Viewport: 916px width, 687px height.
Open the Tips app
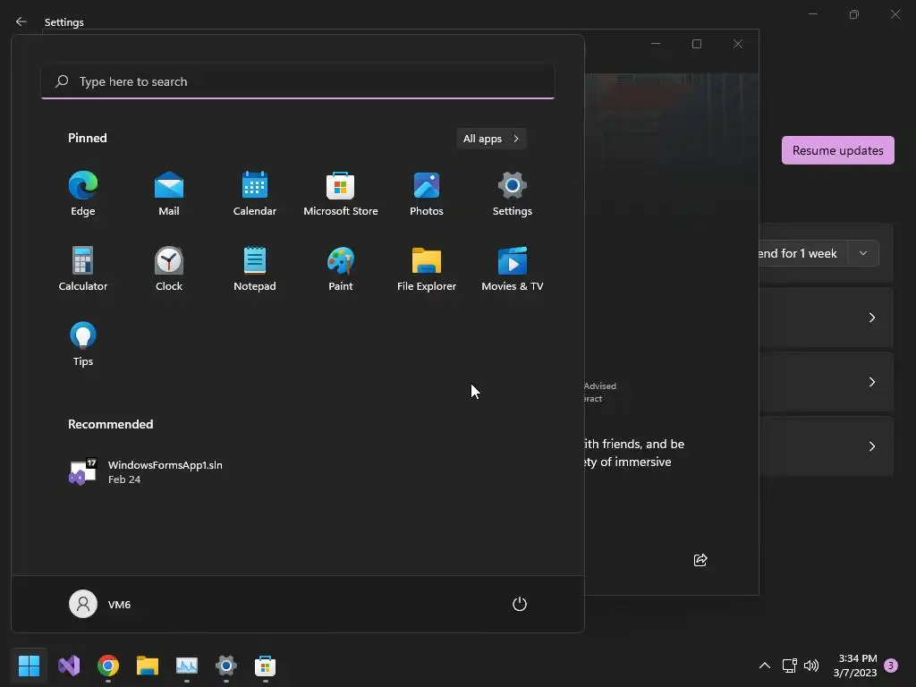point(83,344)
